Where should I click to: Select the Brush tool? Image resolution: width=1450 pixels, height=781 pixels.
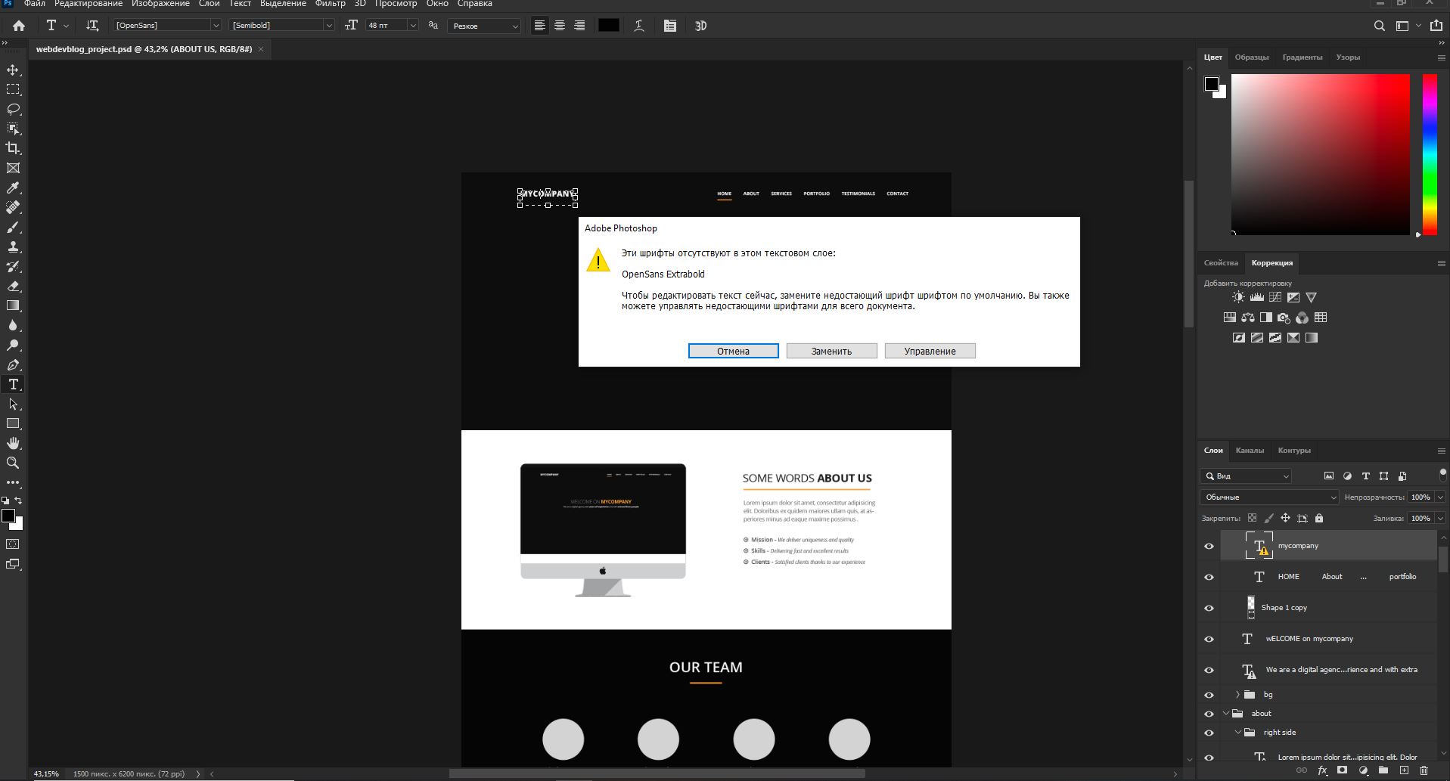(x=13, y=227)
